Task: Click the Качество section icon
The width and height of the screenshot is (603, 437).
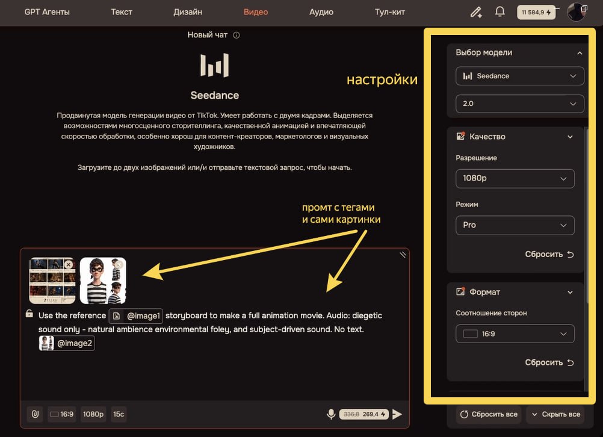Action: pos(460,136)
